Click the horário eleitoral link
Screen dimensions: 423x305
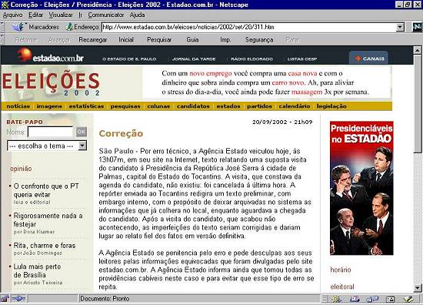point(342,278)
